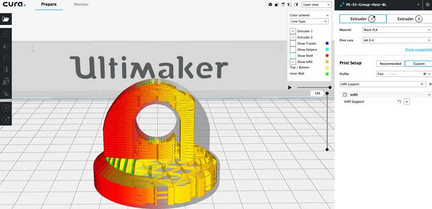
Task: Switch to the Monitor tab
Action: click(81, 5)
